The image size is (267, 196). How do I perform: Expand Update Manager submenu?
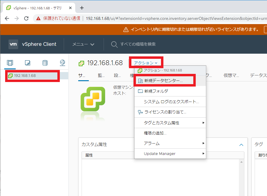(170, 153)
